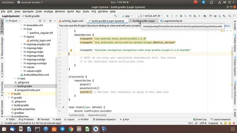Toggle the read-only lock icon in status bar

click(x=221, y=123)
